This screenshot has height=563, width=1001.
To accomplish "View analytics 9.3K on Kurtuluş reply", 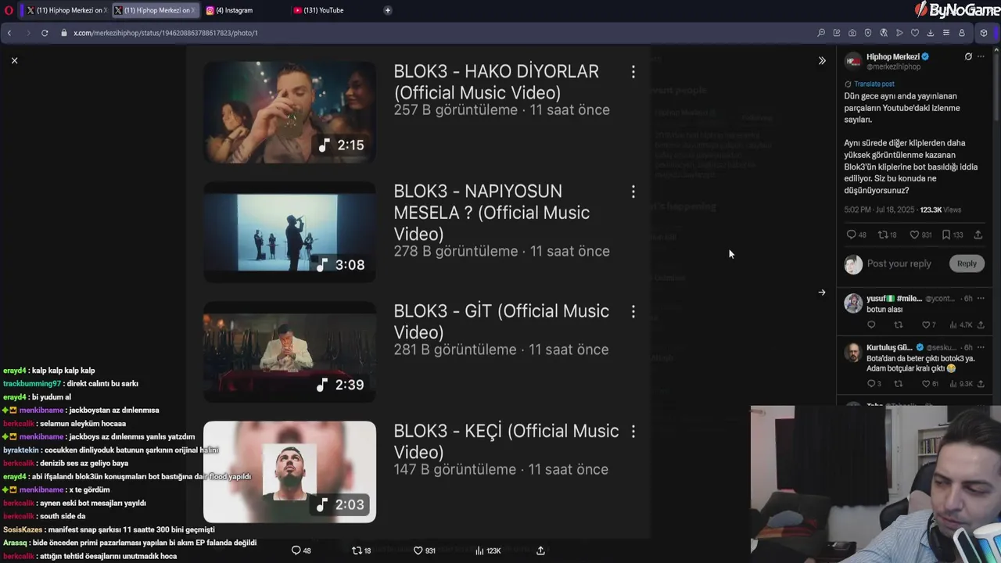I will click(x=960, y=384).
